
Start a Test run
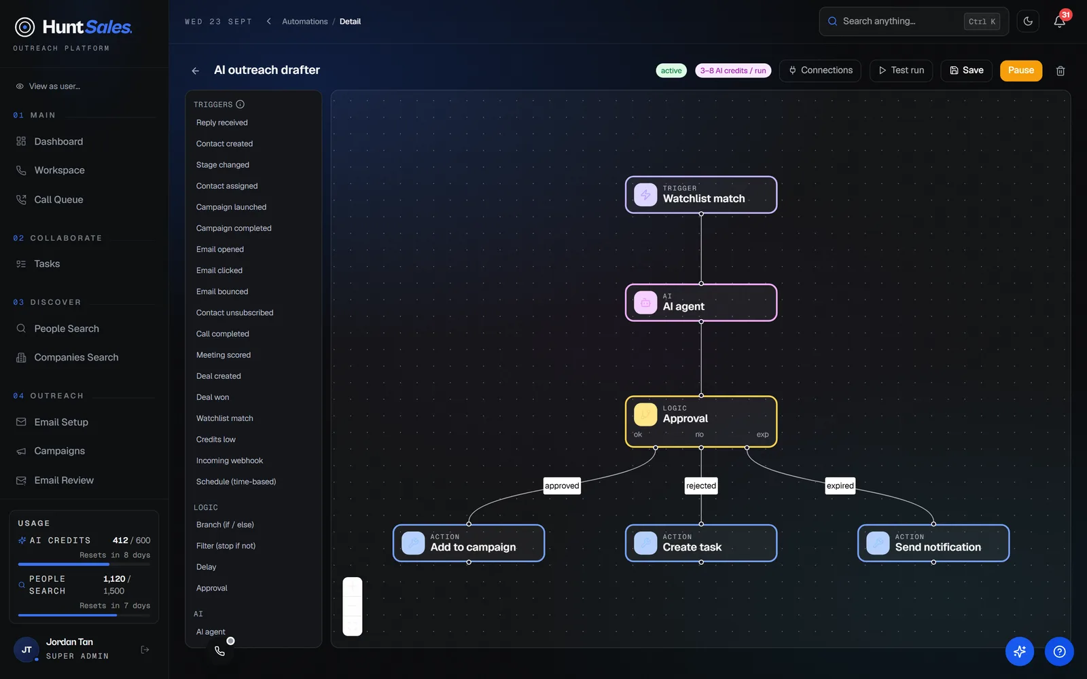[x=901, y=71]
